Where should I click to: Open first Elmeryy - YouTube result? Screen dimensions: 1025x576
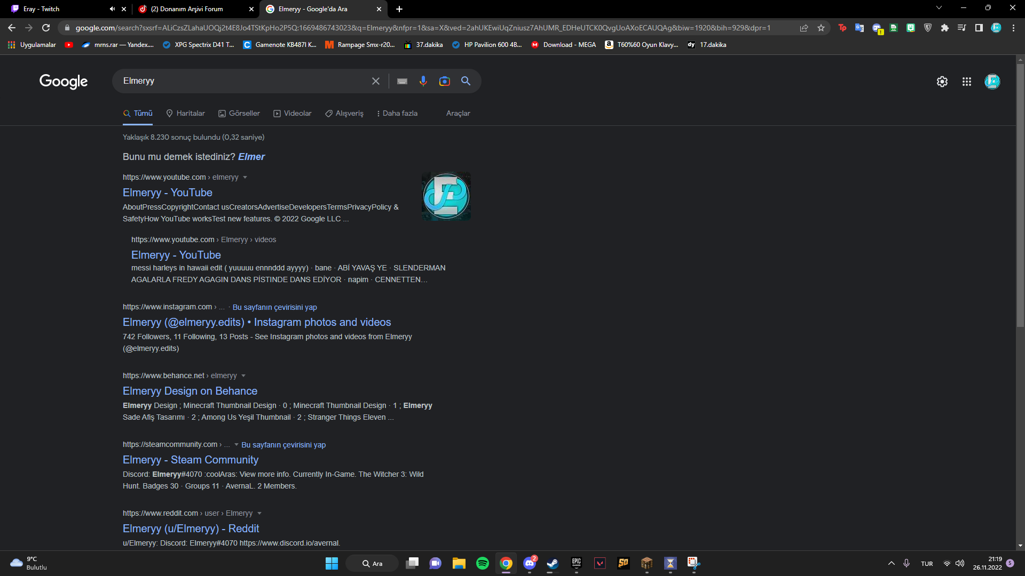click(x=168, y=193)
